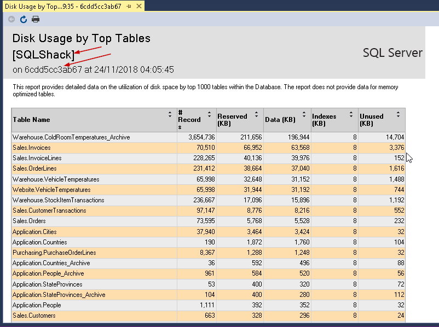Sort the Reserved (KB) column
The height and width of the screenshot is (327, 439).
pyautogui.click(x=256, y=115)
